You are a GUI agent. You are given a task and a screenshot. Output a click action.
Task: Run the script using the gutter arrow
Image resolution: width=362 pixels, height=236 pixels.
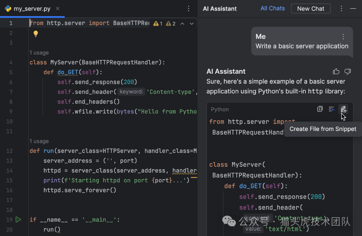[18, 220]
